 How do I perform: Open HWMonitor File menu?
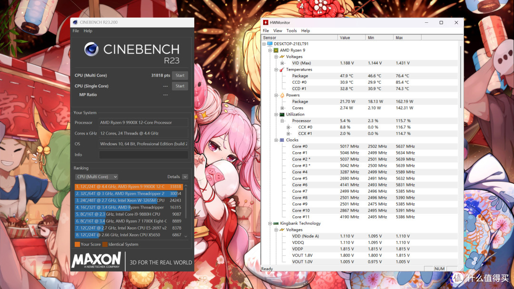(x=266, y=31)
